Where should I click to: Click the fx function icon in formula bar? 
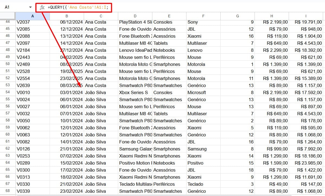point(42,8)
